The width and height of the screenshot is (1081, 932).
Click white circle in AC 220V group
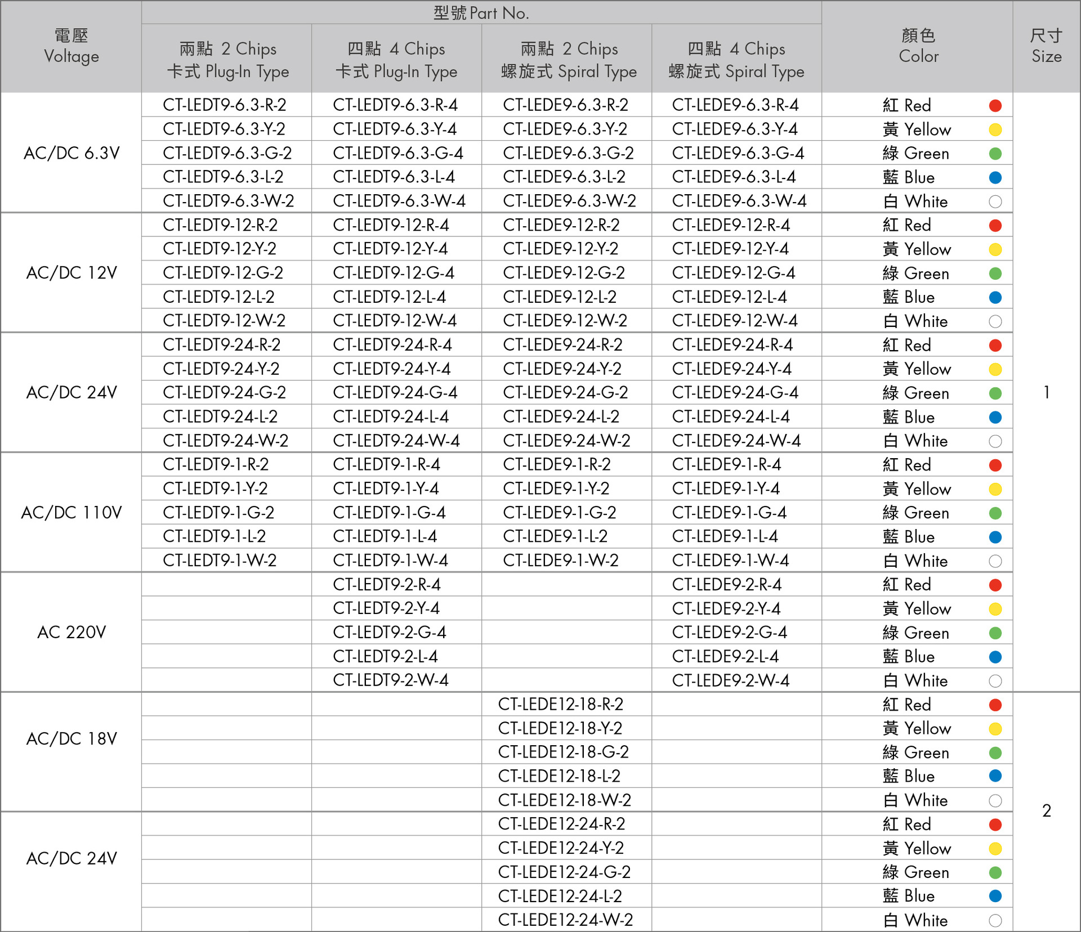(x=995, y=680)
